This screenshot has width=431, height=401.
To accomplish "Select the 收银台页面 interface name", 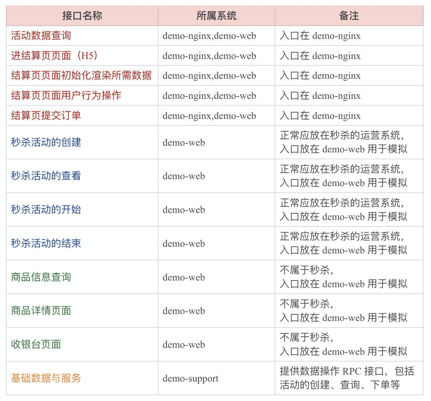I will tap(36, 344).
